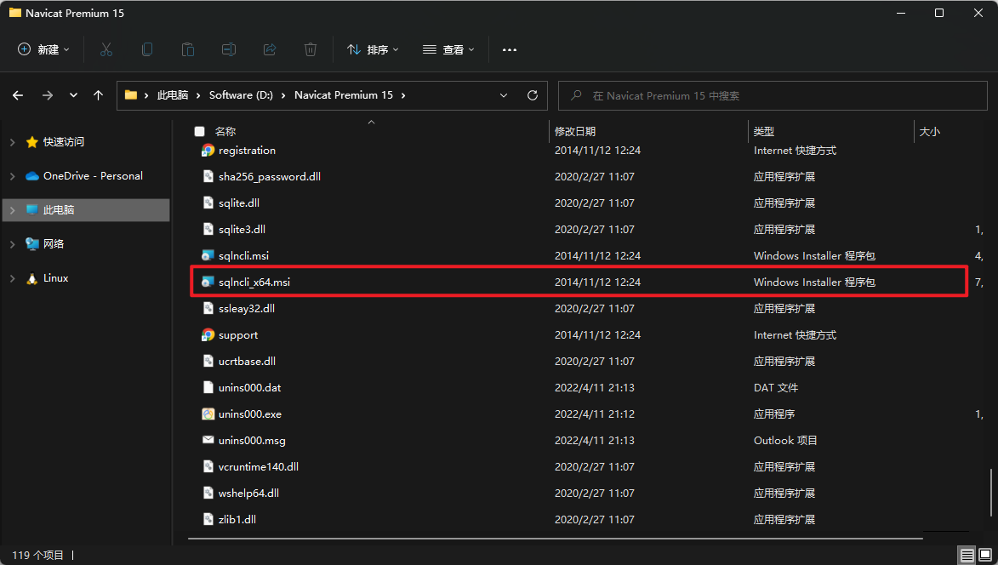This screenshot has height=565, width=998.
Task: Select Linux in sidebar
Action: coord(55,278)
